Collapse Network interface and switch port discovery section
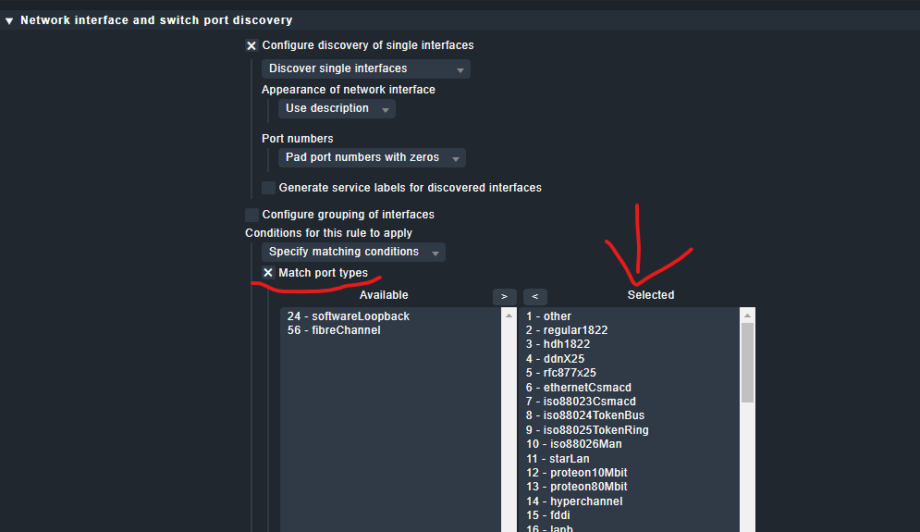Viewport: 920px width, 532px height. 10,20
